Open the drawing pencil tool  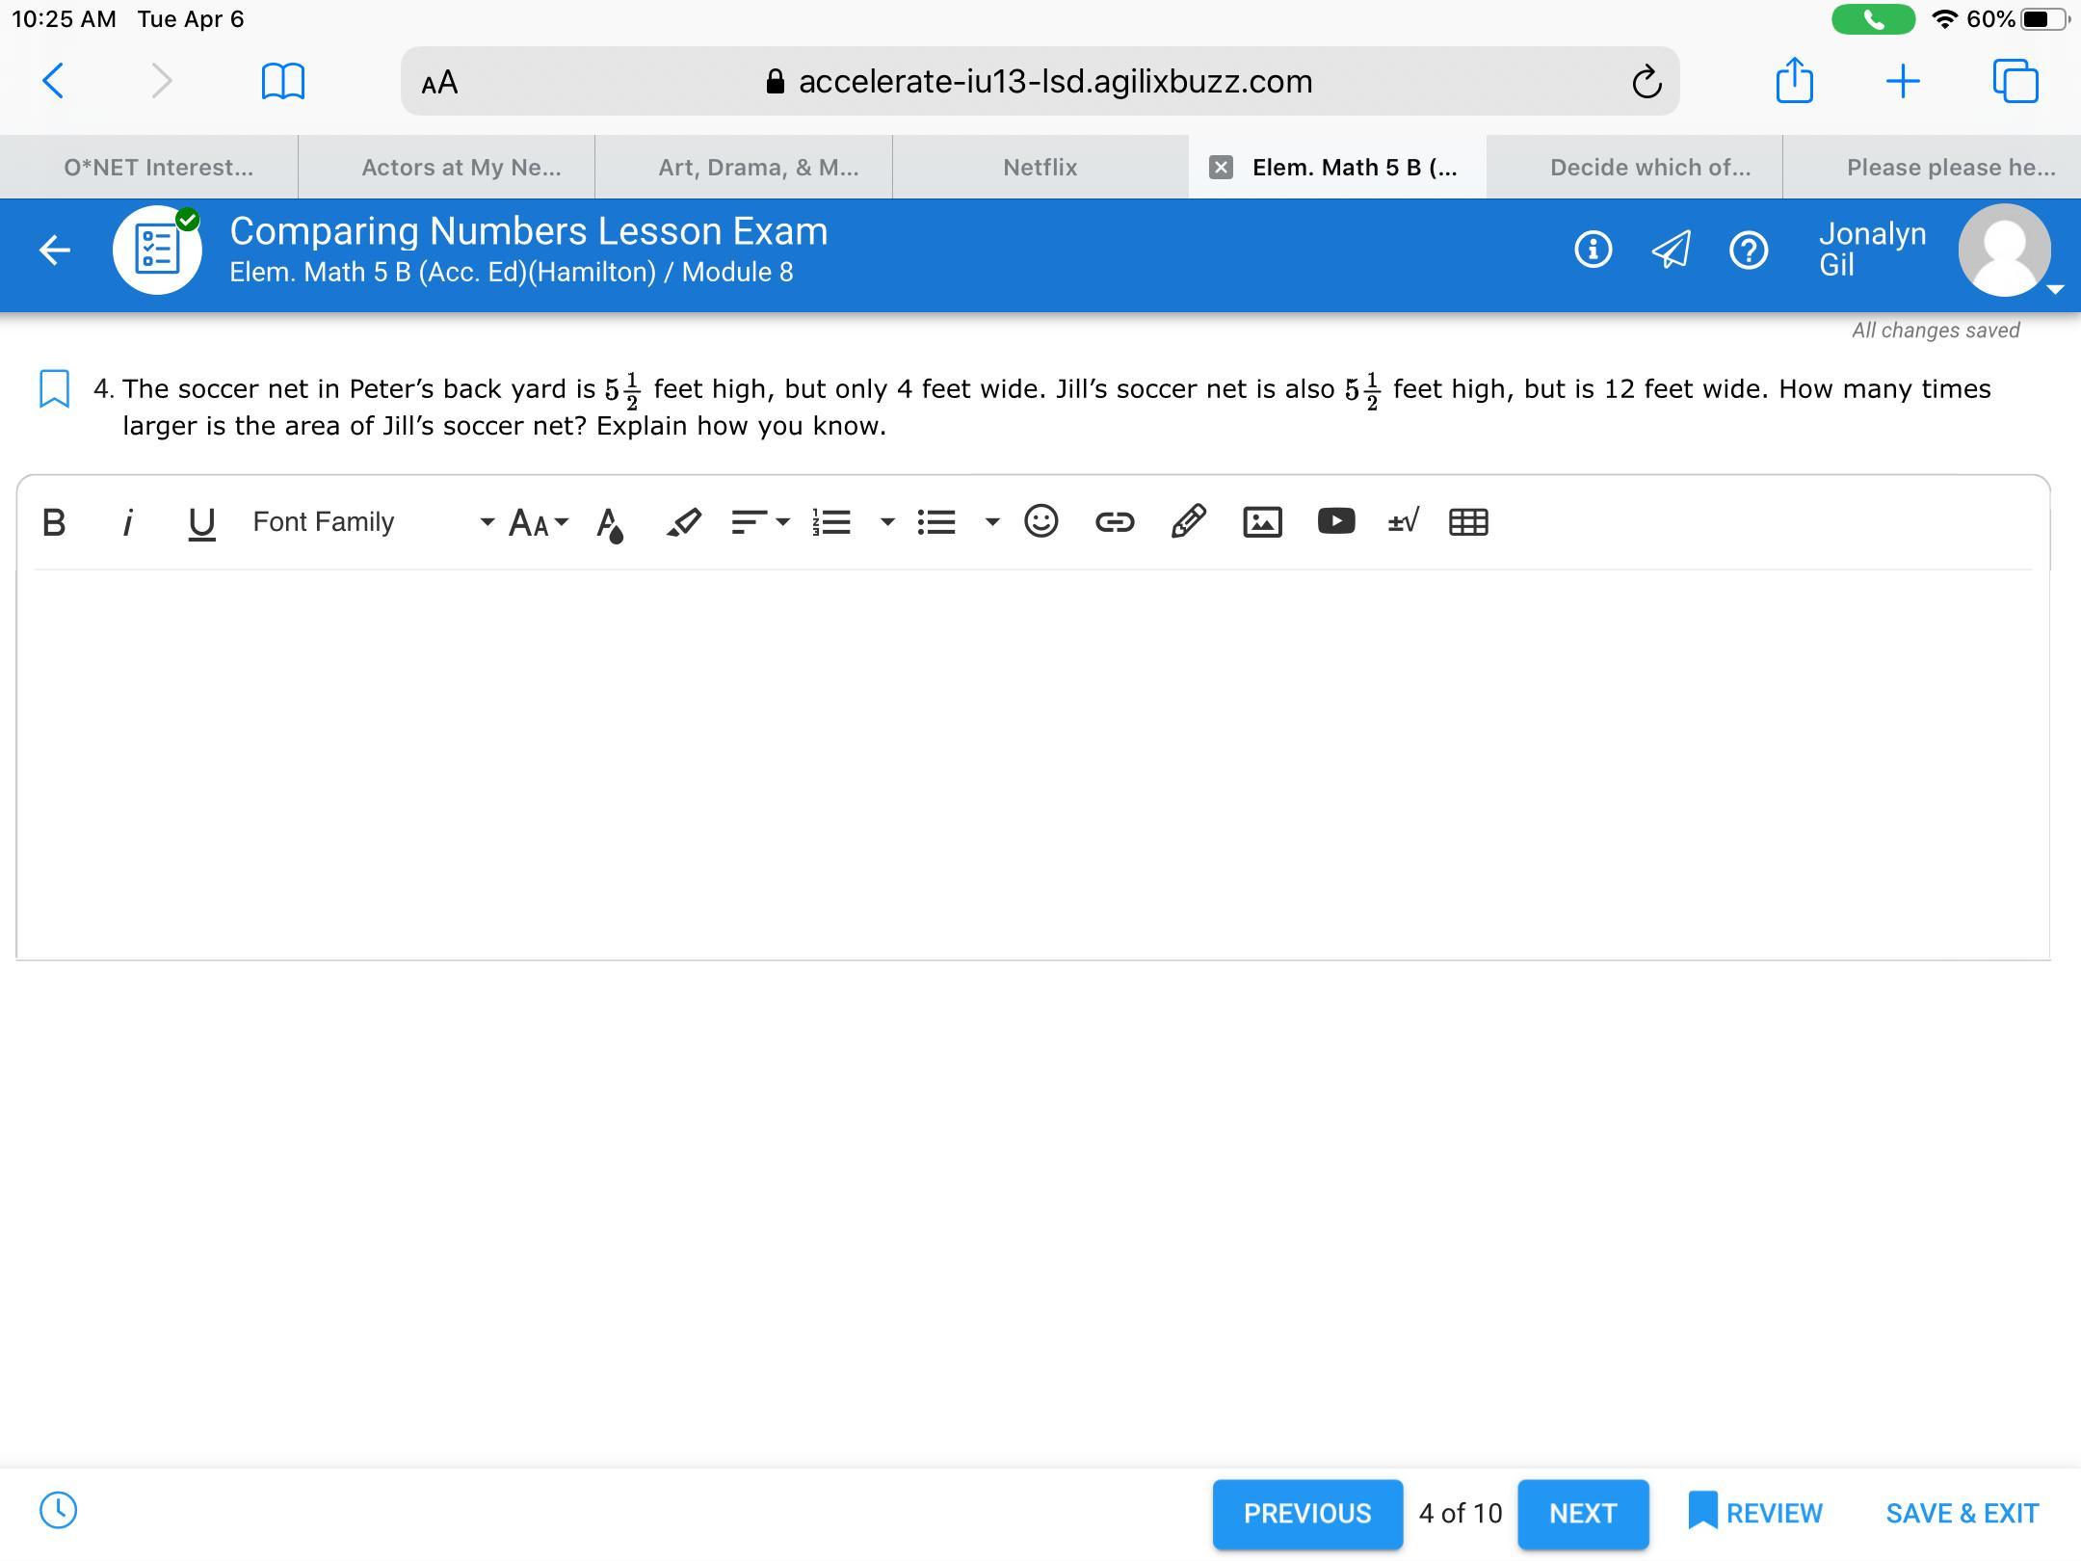click(x=1188, y=521)
